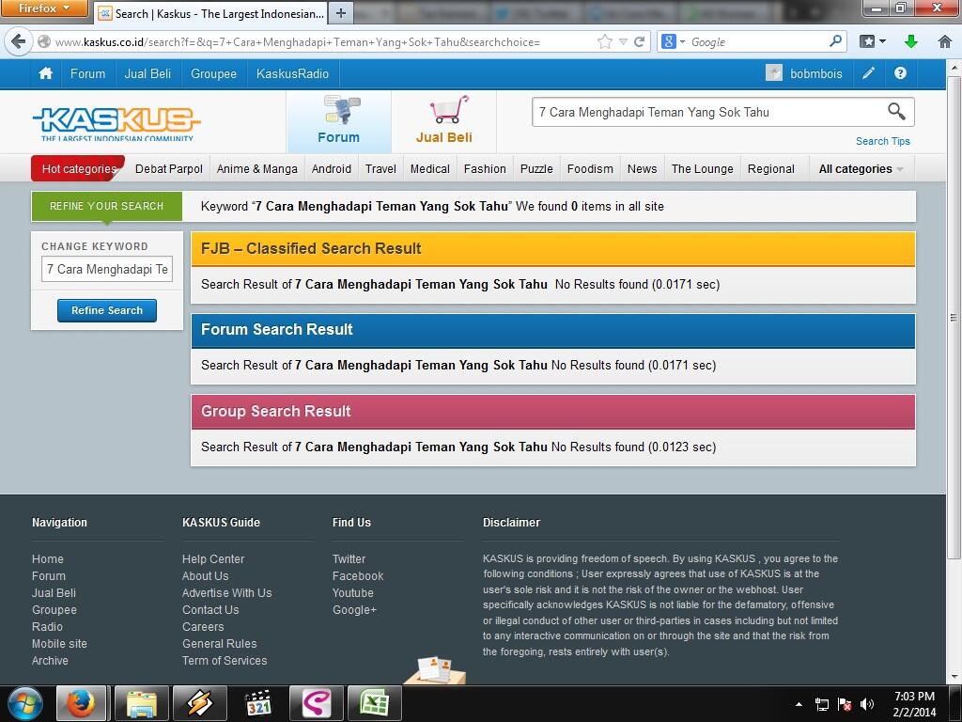Viewport: 962px width, 722px height.
Task: Open the clock showing 7:03 PM
Action: [914, 704]
